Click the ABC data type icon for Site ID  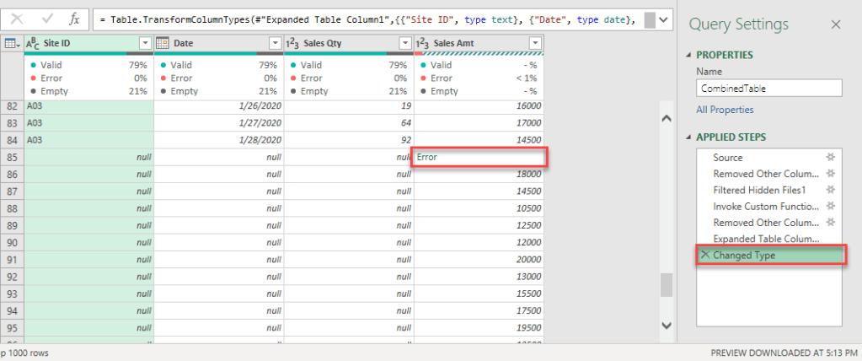point(35,43)
